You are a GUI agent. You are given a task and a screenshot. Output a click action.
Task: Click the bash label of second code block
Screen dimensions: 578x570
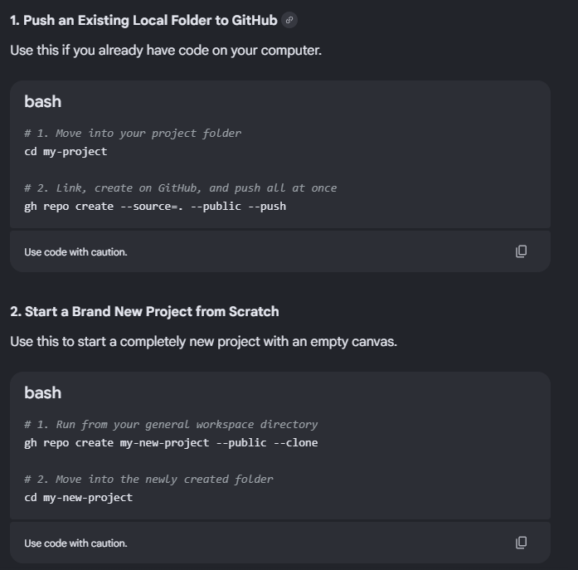pyautogui.click(x=43, y=393)
